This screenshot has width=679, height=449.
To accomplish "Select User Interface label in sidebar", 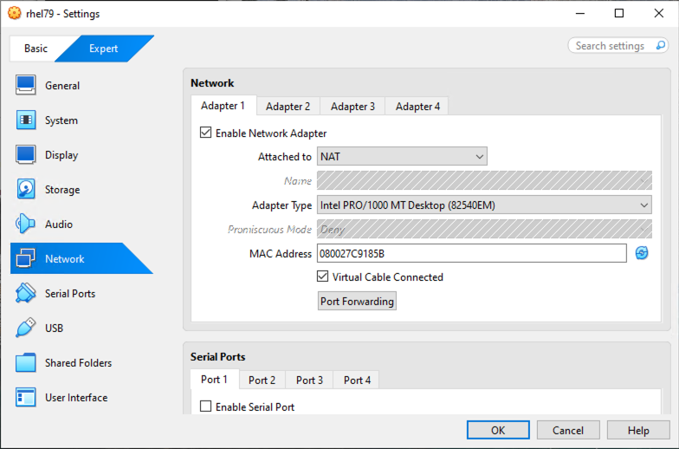I will 76,397.
